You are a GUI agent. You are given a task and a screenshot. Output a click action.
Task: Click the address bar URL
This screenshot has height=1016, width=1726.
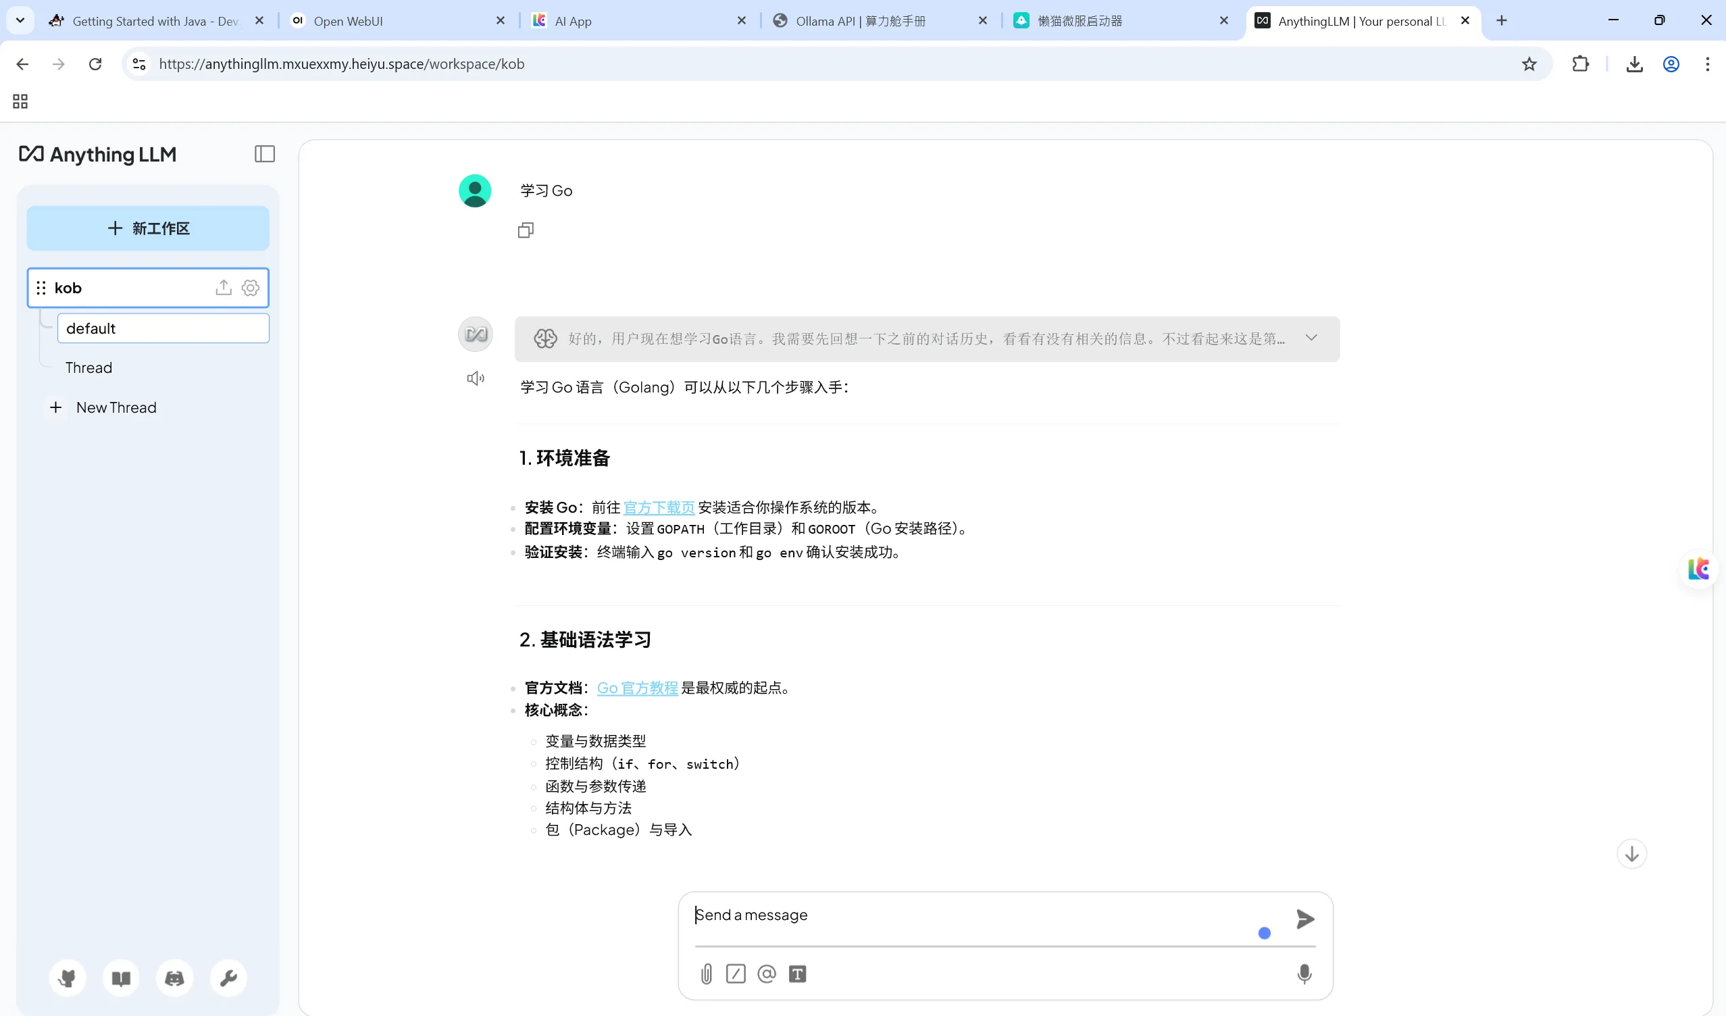pyautogui.click(x=341, y=63)
